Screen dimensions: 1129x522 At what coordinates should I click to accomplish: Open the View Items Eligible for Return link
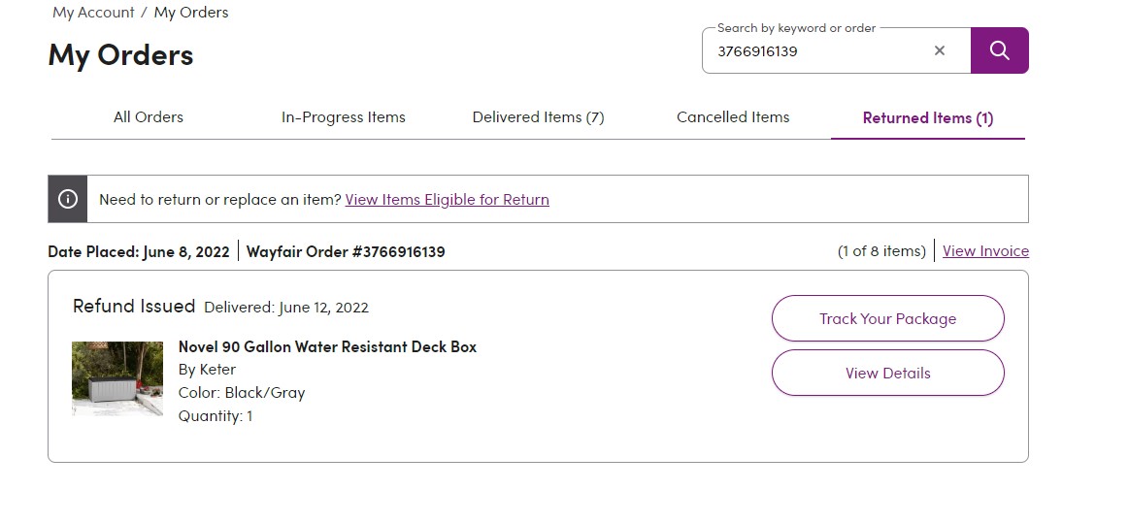click(x=448, y=200)
